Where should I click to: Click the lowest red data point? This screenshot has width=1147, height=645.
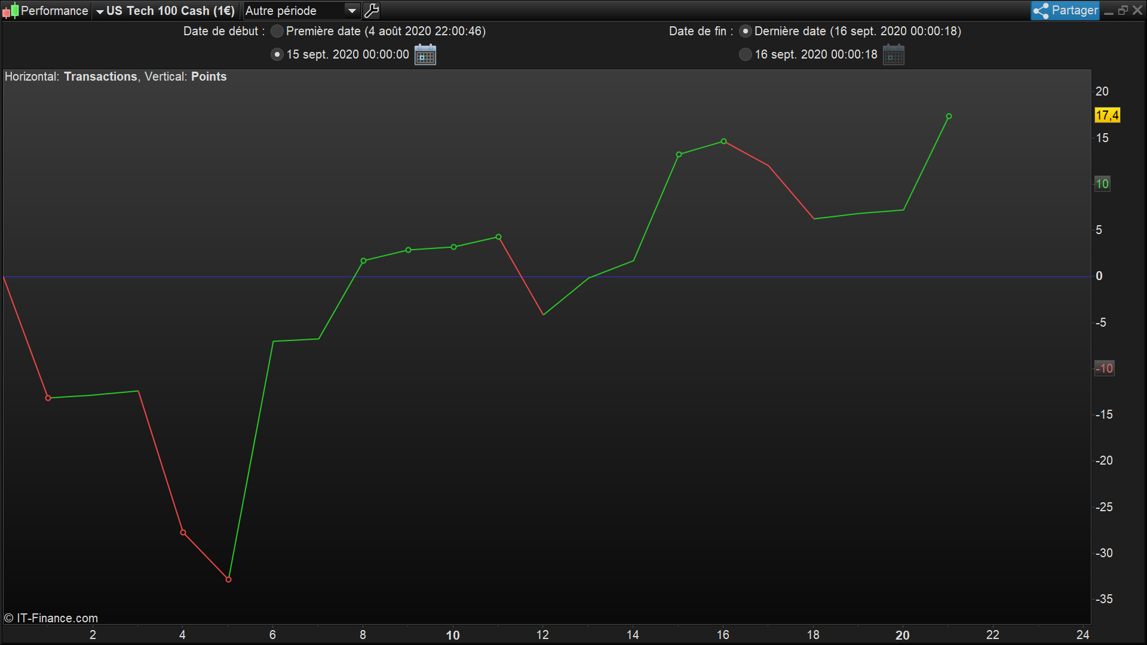(228, 579)
